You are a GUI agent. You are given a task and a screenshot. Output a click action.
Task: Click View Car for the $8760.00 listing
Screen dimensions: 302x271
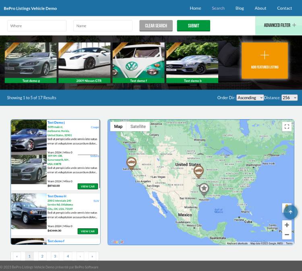coord(88,186)
